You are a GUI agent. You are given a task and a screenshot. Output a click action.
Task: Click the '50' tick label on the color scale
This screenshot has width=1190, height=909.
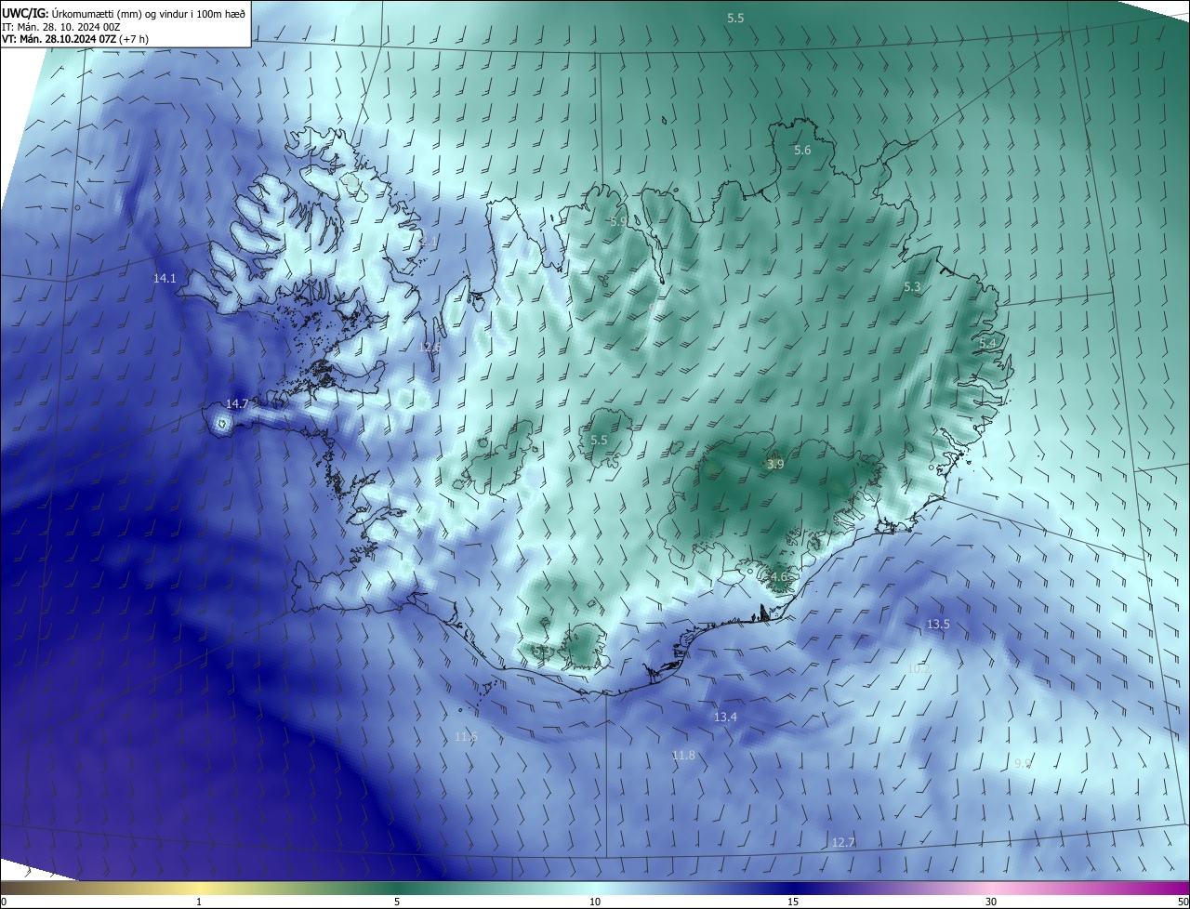[1183, 902]
